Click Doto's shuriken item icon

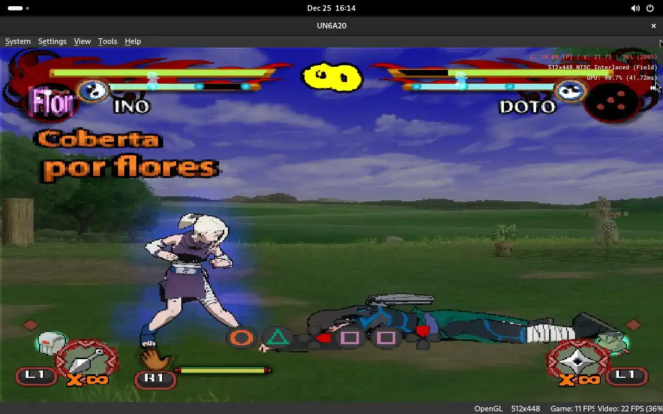pyautogui.click(x=578, y=360)
